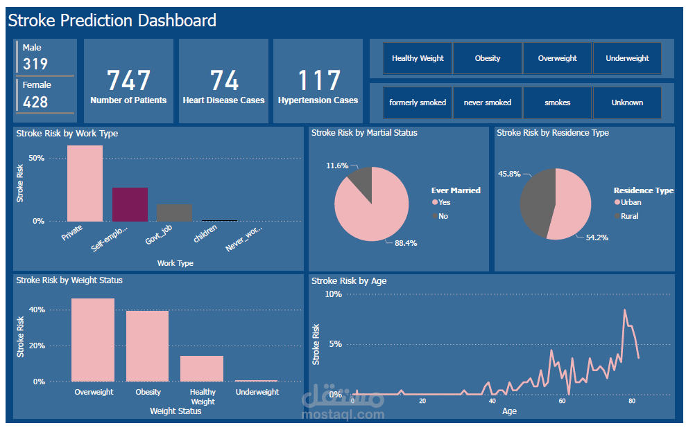Click the Stroke Risk by Age title
The width and height of the screenshot is (686, 430).
[349, 281]
